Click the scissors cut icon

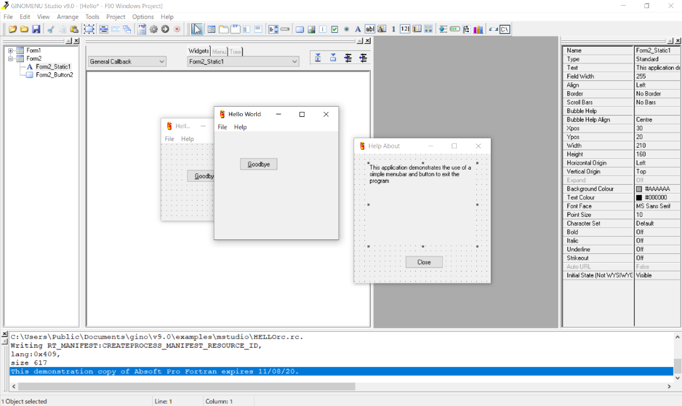click(x=51, y=29)
